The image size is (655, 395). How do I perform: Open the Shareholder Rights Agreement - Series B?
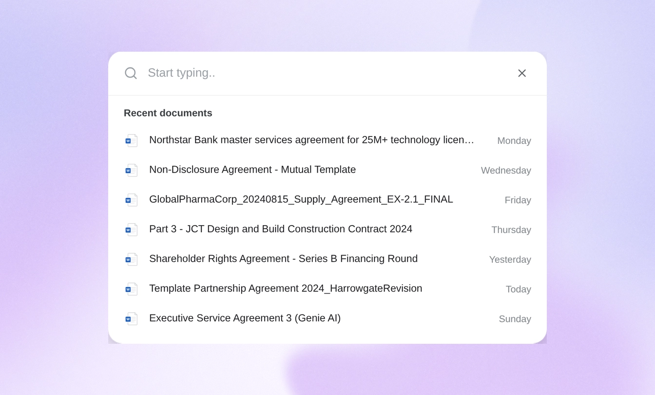283,259
